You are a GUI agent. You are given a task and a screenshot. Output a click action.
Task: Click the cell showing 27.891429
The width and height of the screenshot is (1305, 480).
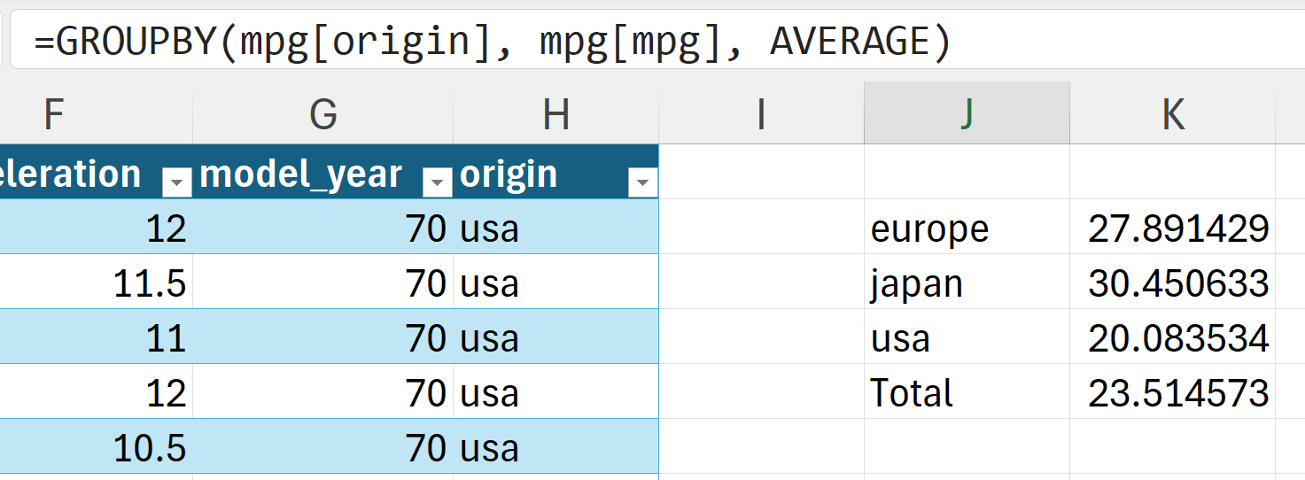[1172, 228]
